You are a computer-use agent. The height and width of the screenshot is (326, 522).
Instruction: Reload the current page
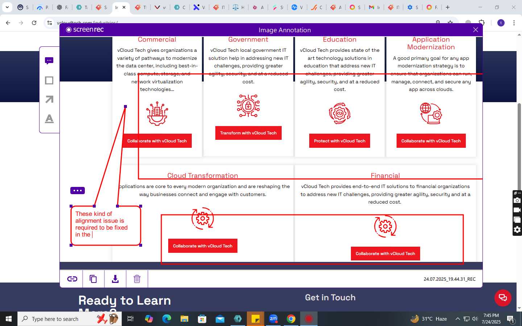pos(34,22)
